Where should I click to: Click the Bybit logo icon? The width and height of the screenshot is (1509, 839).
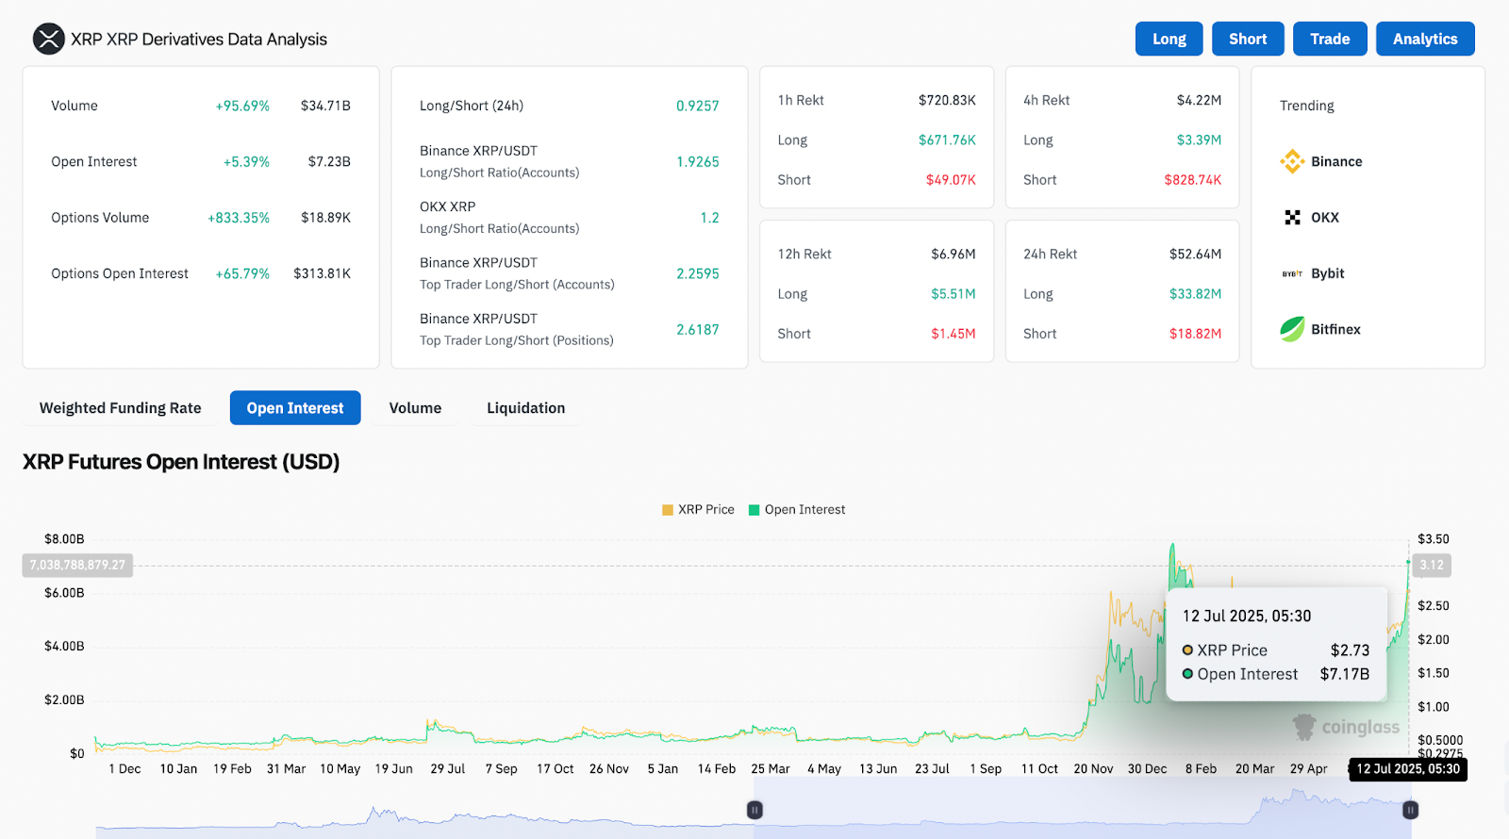pyautogui.click(x=1291, y=273)
